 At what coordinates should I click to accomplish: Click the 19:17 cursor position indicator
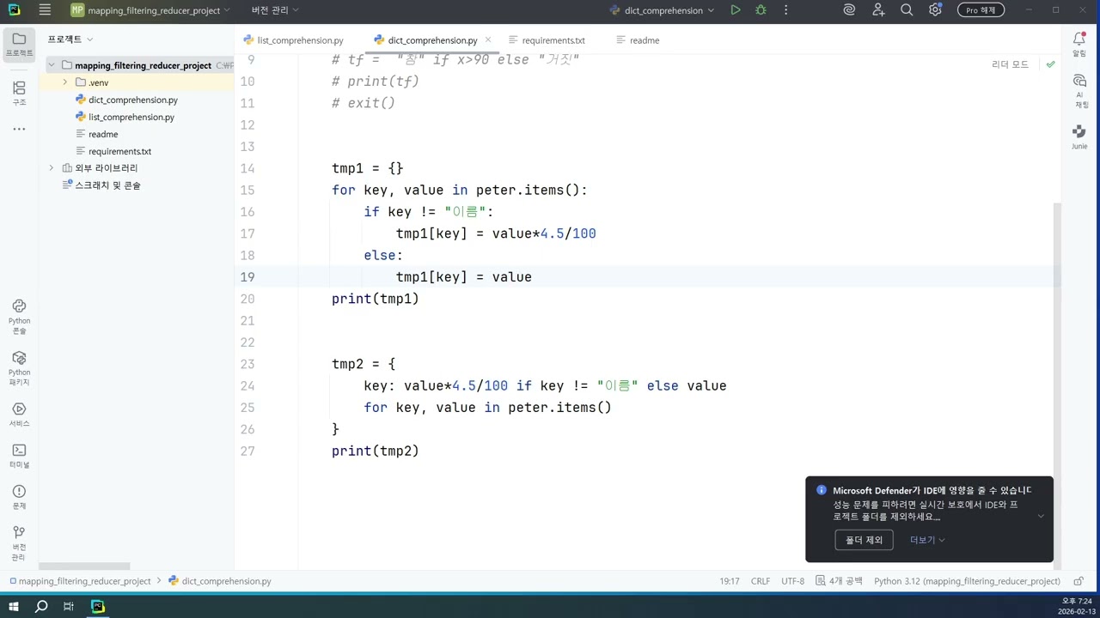tap(730, 581)
